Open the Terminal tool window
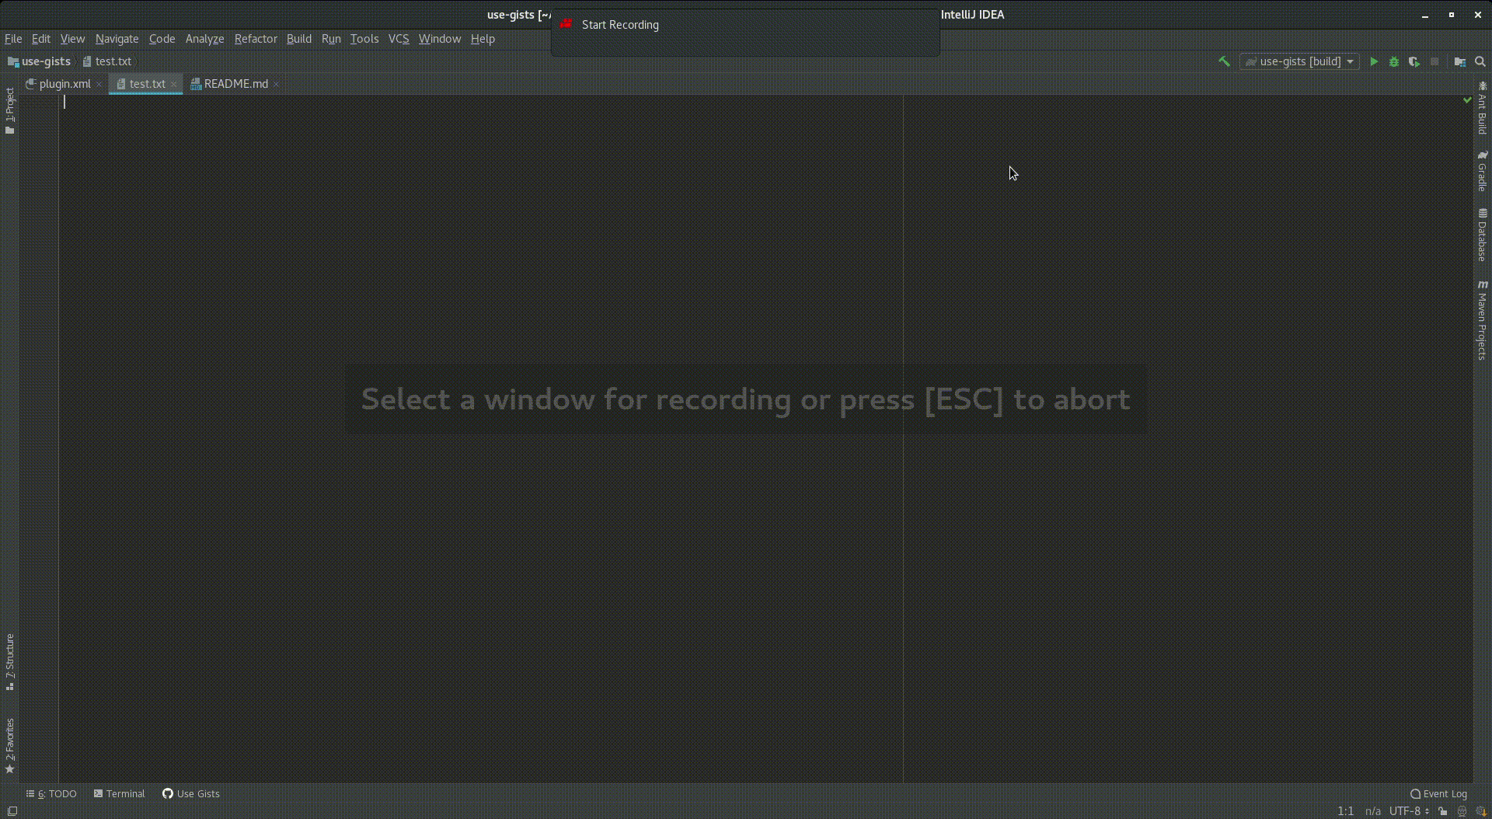Image resolution: width=1492 pixels, height=819 pixels. [120, 793]
